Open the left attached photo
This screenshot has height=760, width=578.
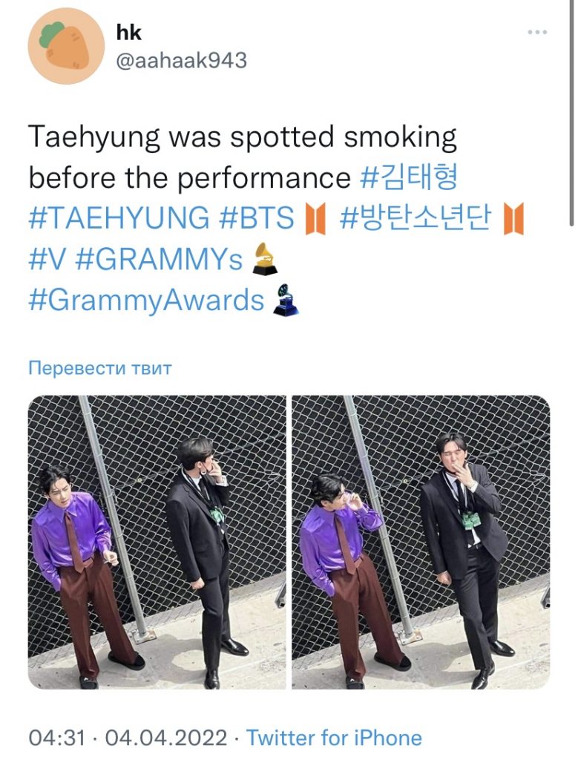pyautogui.click(x=157, y=543)
